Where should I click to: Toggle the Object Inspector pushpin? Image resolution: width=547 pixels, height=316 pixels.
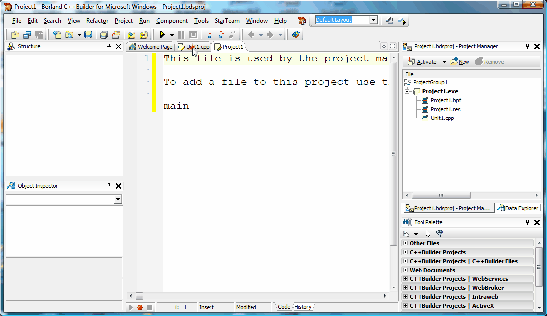(x=109, y=186)
